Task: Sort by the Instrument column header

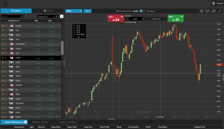Action: click(x=14, y=21)
